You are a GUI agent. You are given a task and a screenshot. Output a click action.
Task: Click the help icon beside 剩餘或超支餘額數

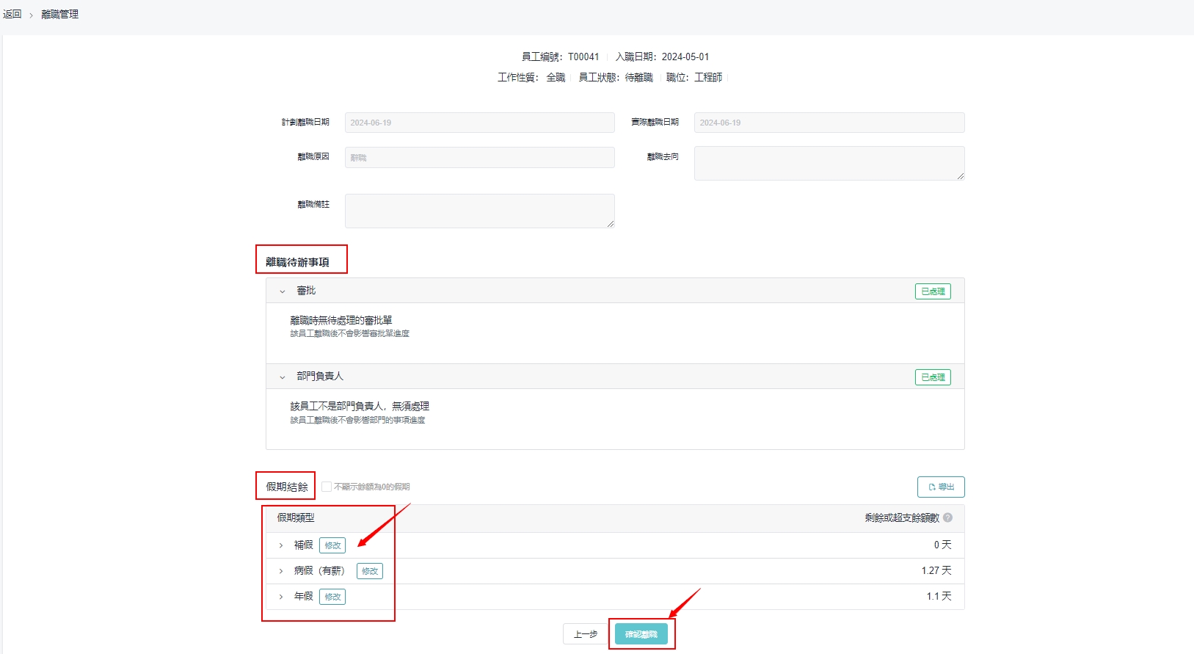(947, 517)
